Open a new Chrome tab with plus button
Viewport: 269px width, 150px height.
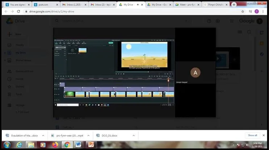tap(234, 5)
